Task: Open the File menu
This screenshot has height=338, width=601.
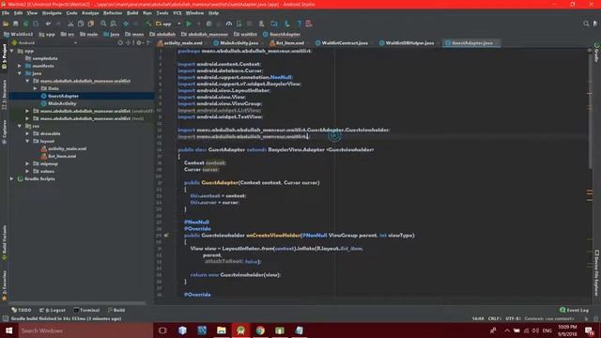Action: [x=6, y=13]
